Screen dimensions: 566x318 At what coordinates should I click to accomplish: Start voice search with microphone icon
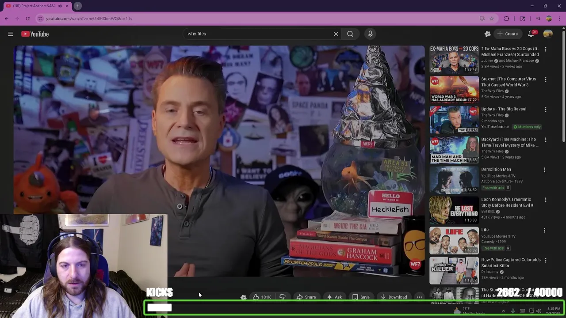[x=370, y=34]
